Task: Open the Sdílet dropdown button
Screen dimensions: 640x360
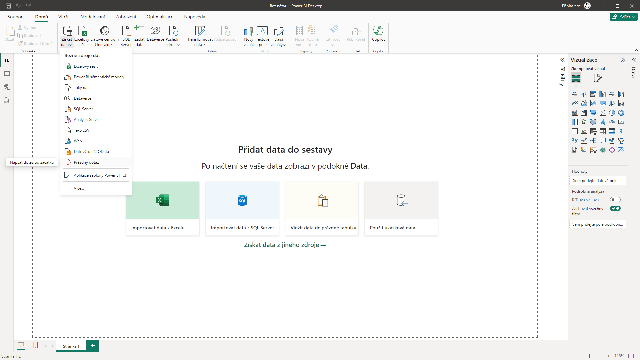Action: click(x=624, y=17)
